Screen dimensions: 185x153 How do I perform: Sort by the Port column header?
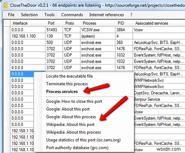54,23
